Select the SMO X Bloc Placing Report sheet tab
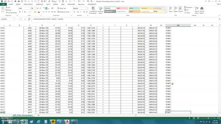This screenshot has width=221, height=124. [x=22, y=115]
